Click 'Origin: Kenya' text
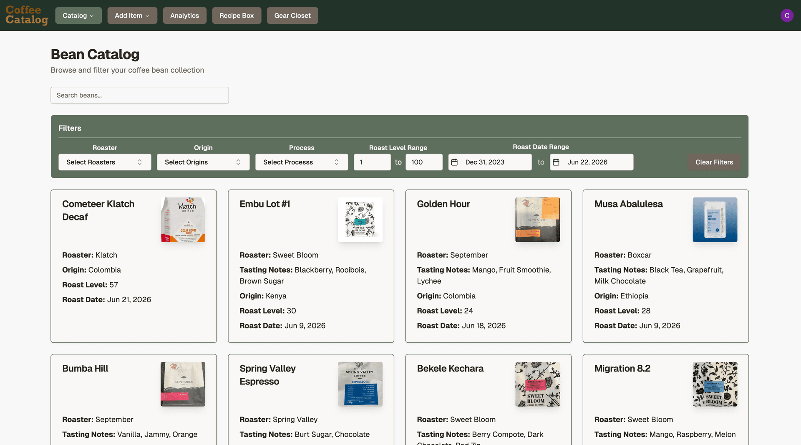This screenshot has height=445, width=801. click(263, 296)
